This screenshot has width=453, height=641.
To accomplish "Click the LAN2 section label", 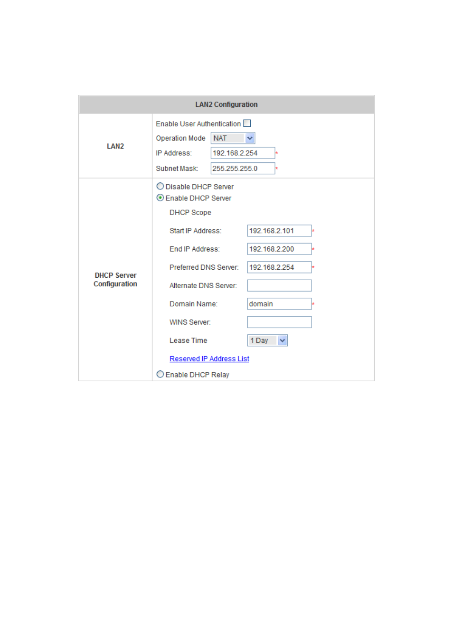I will tap(115, 146).
